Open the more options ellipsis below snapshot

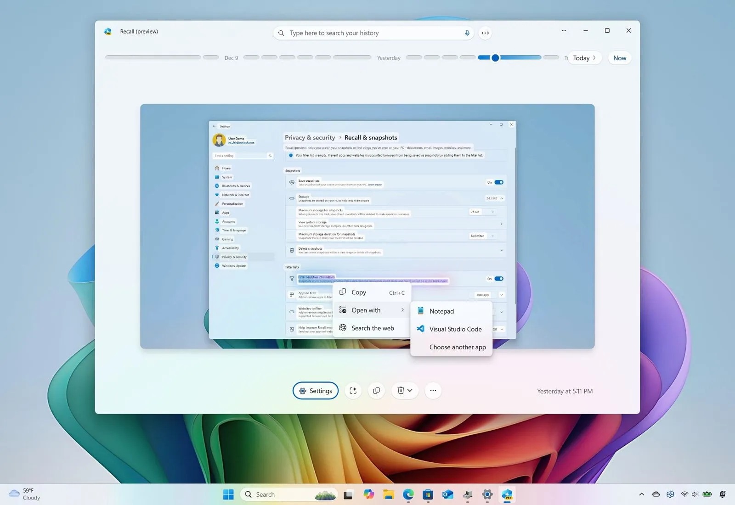coord(433,391)
